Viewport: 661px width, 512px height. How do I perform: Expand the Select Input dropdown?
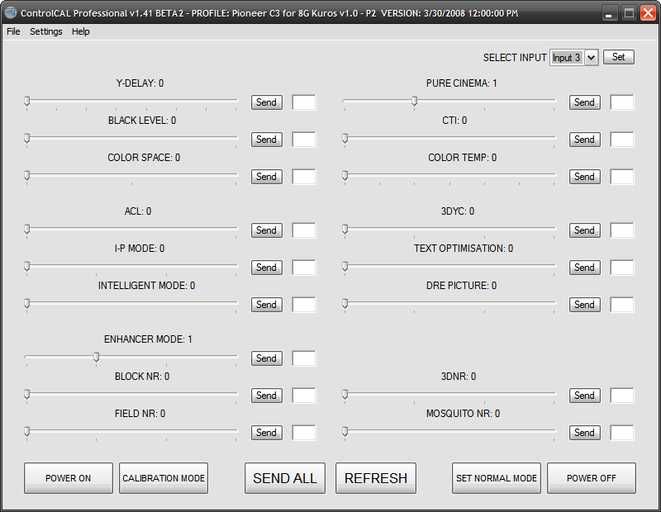pyautogui.click(x=592, y=57)
